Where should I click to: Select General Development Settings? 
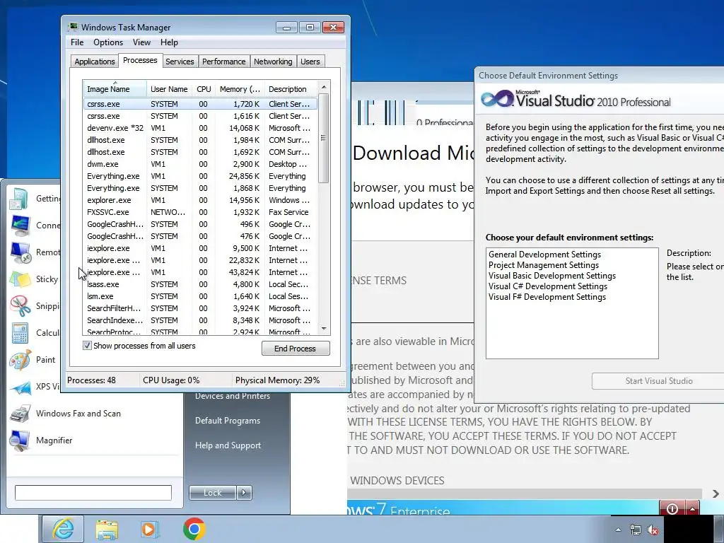tap(545, 255)
